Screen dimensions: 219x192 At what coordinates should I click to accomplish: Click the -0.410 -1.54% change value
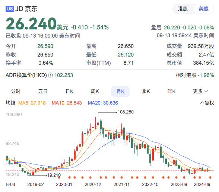[x=90, y=28]
